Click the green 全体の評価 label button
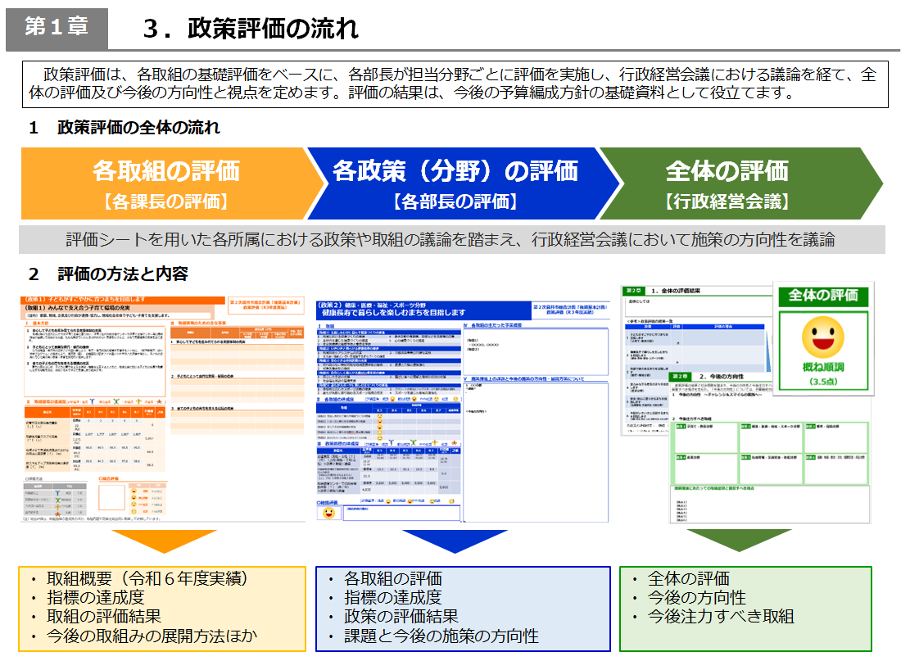This screenshot has width=910, height=670. click(823, 297)
